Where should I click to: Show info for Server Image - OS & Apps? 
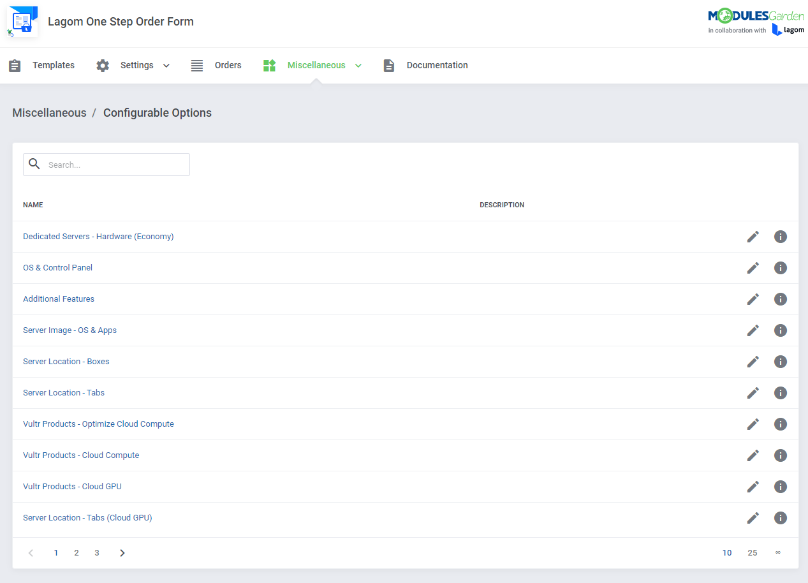(781, 330)
